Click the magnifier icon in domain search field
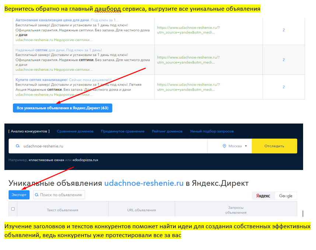Image resolution: width=316 pixels, height=250 pixels. (18, 146)
